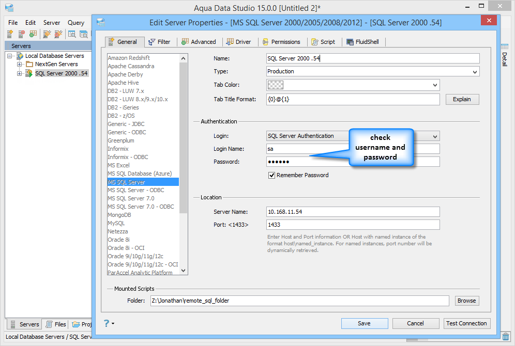Click into the Server Name field
Image resolution: width=515 pixels, height=346 pixels.
tap(353, 212)
